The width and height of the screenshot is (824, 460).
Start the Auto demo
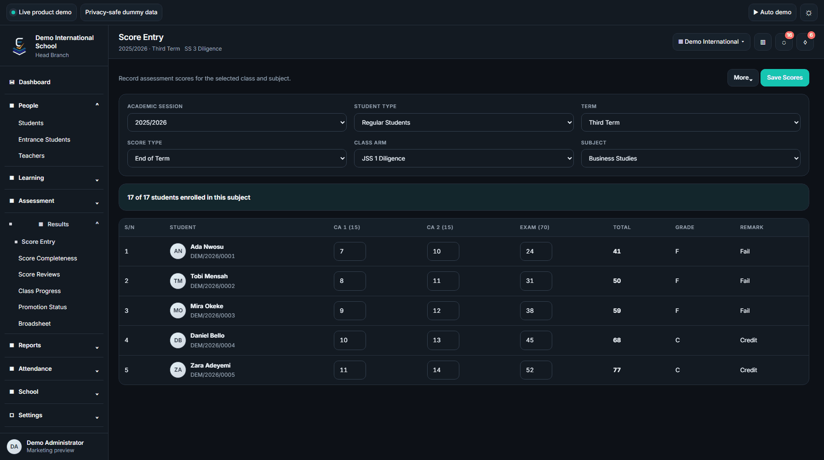click(x=772, y=12)
